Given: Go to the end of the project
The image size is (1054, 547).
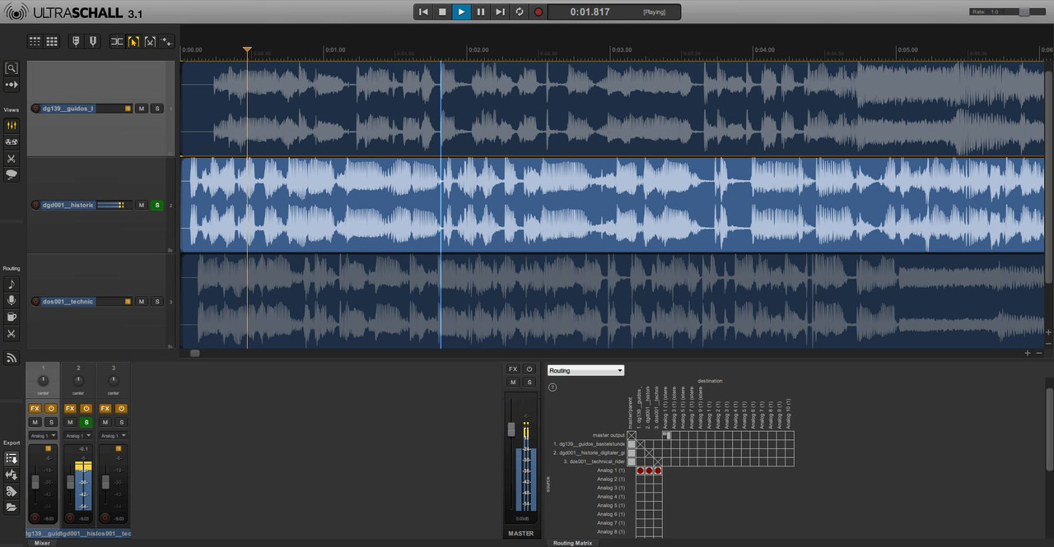Looking at the screenshot, I should (500, 12).
